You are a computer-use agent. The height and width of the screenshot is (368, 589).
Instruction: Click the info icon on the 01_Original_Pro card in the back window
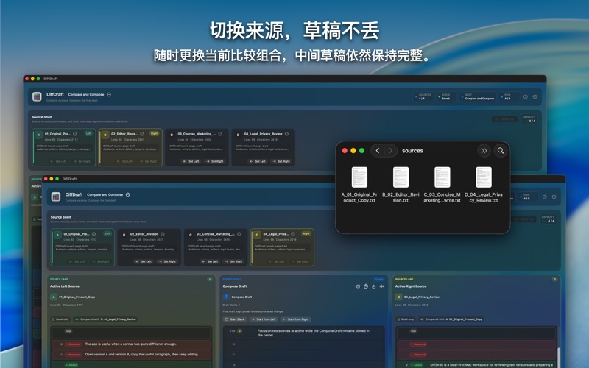pos(75,134)
